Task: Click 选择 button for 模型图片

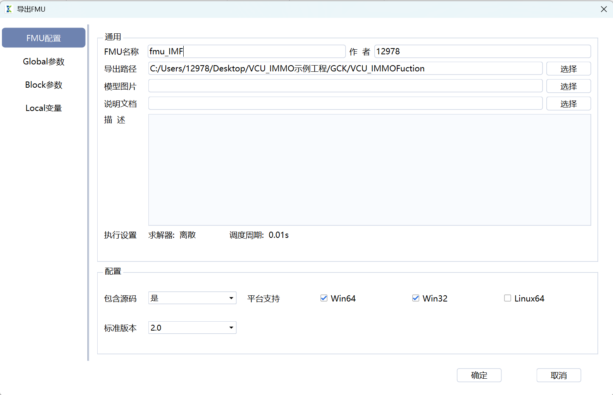Action: click(x=568, y=86)
